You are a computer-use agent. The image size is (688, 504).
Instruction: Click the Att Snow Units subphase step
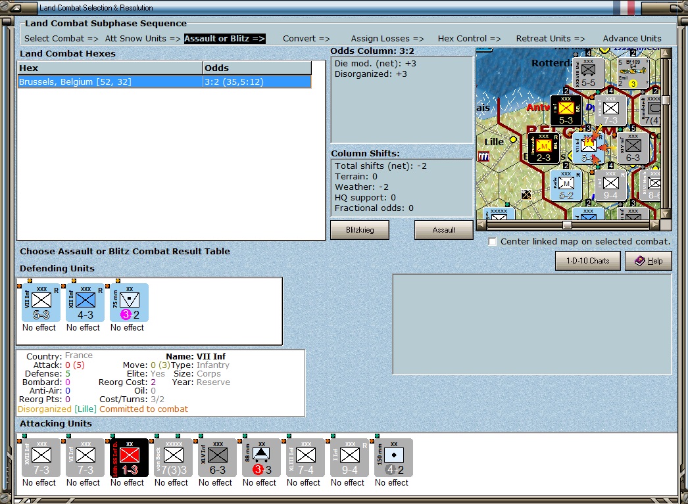(143, 39)
